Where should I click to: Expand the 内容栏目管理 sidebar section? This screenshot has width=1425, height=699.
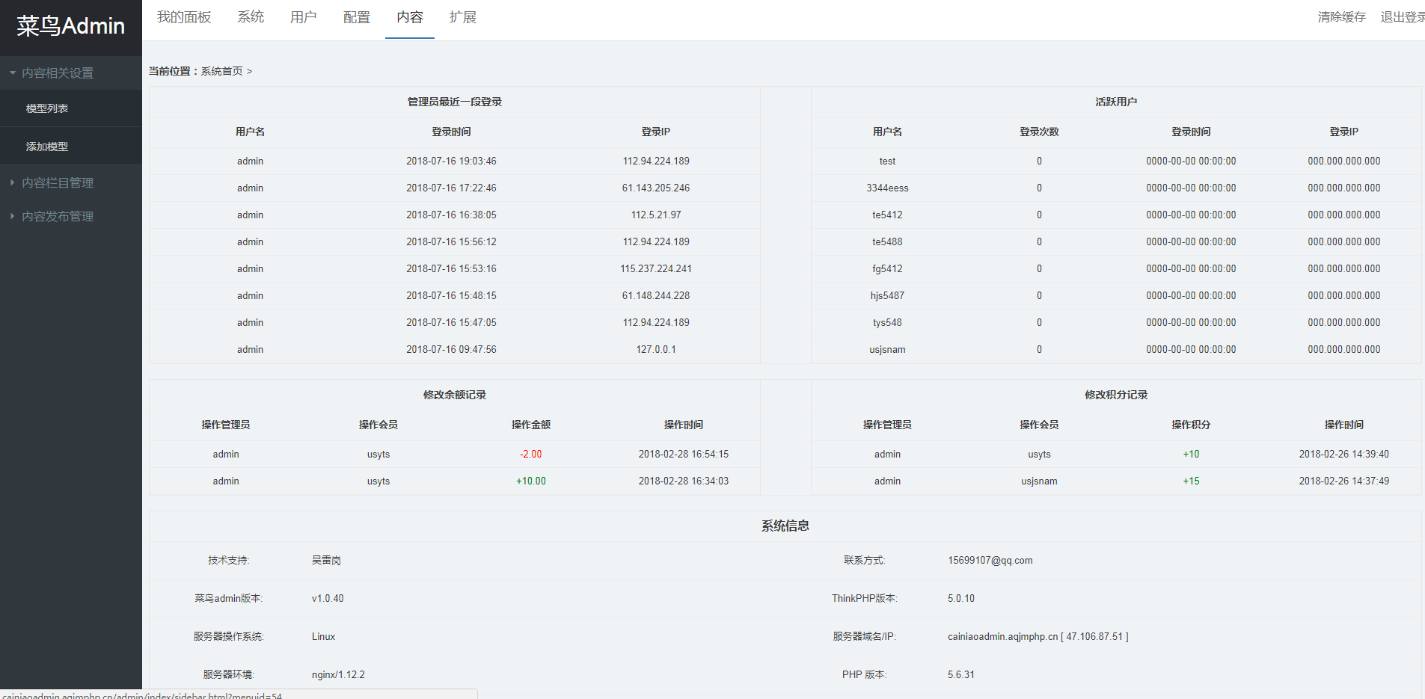pos(58,183)
